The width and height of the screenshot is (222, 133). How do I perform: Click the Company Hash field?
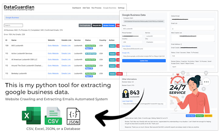tap(144, 21)
